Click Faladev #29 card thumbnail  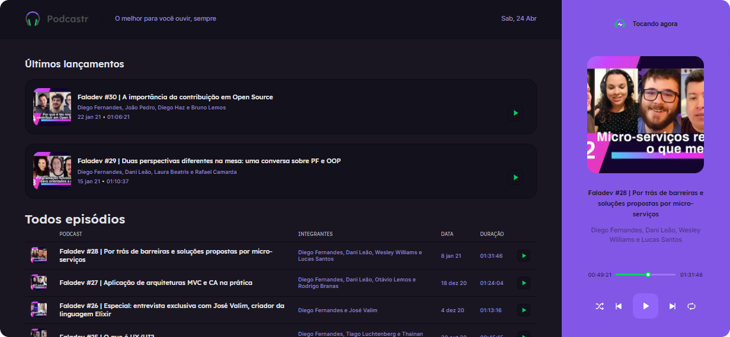[52, 170]
